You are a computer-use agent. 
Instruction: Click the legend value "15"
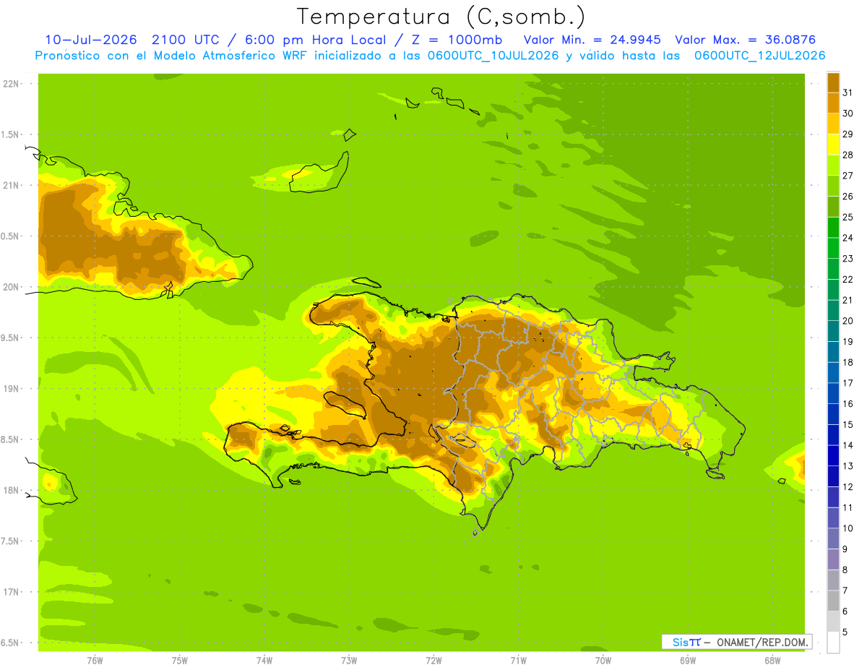pyautogui.click(x=848, y=424)
